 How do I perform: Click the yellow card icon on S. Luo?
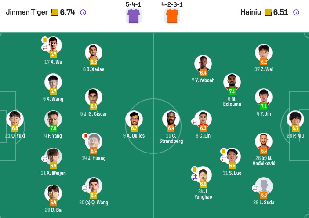click(223, 151)
